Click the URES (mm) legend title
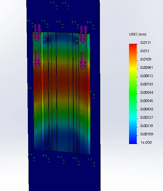Screen dimensions: 163x191 138,34
